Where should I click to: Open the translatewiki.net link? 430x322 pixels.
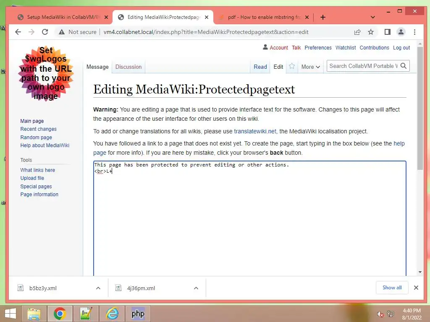tap(255, 131)
